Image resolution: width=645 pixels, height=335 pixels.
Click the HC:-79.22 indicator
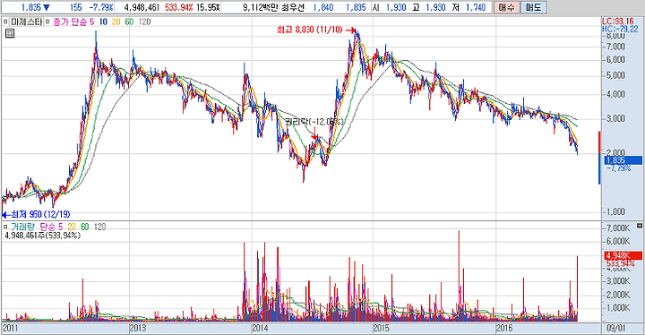point(620,29)
